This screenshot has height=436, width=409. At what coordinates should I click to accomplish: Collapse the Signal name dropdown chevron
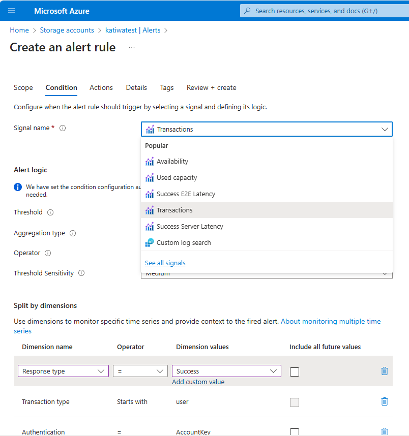pos(385,129)
